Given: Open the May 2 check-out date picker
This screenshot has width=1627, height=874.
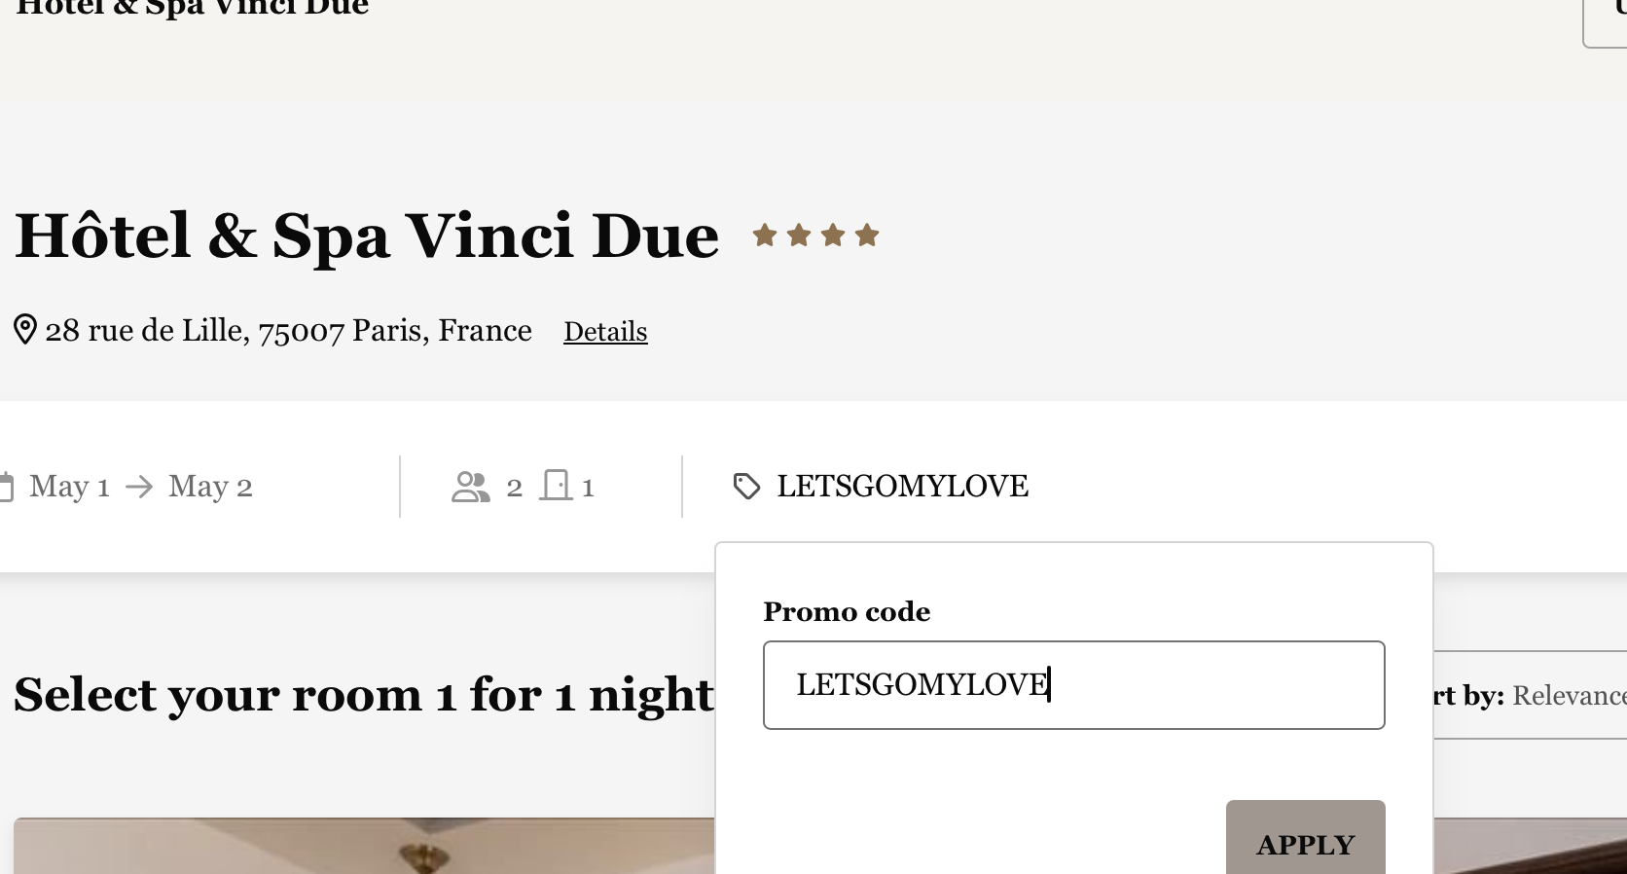Looking at the screenshot, I should (x=210, y=486).
